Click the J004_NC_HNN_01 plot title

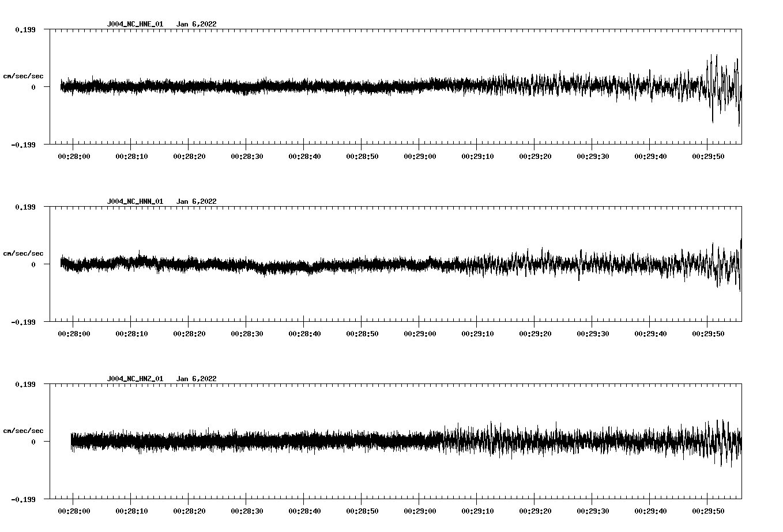tap(135, 202)
